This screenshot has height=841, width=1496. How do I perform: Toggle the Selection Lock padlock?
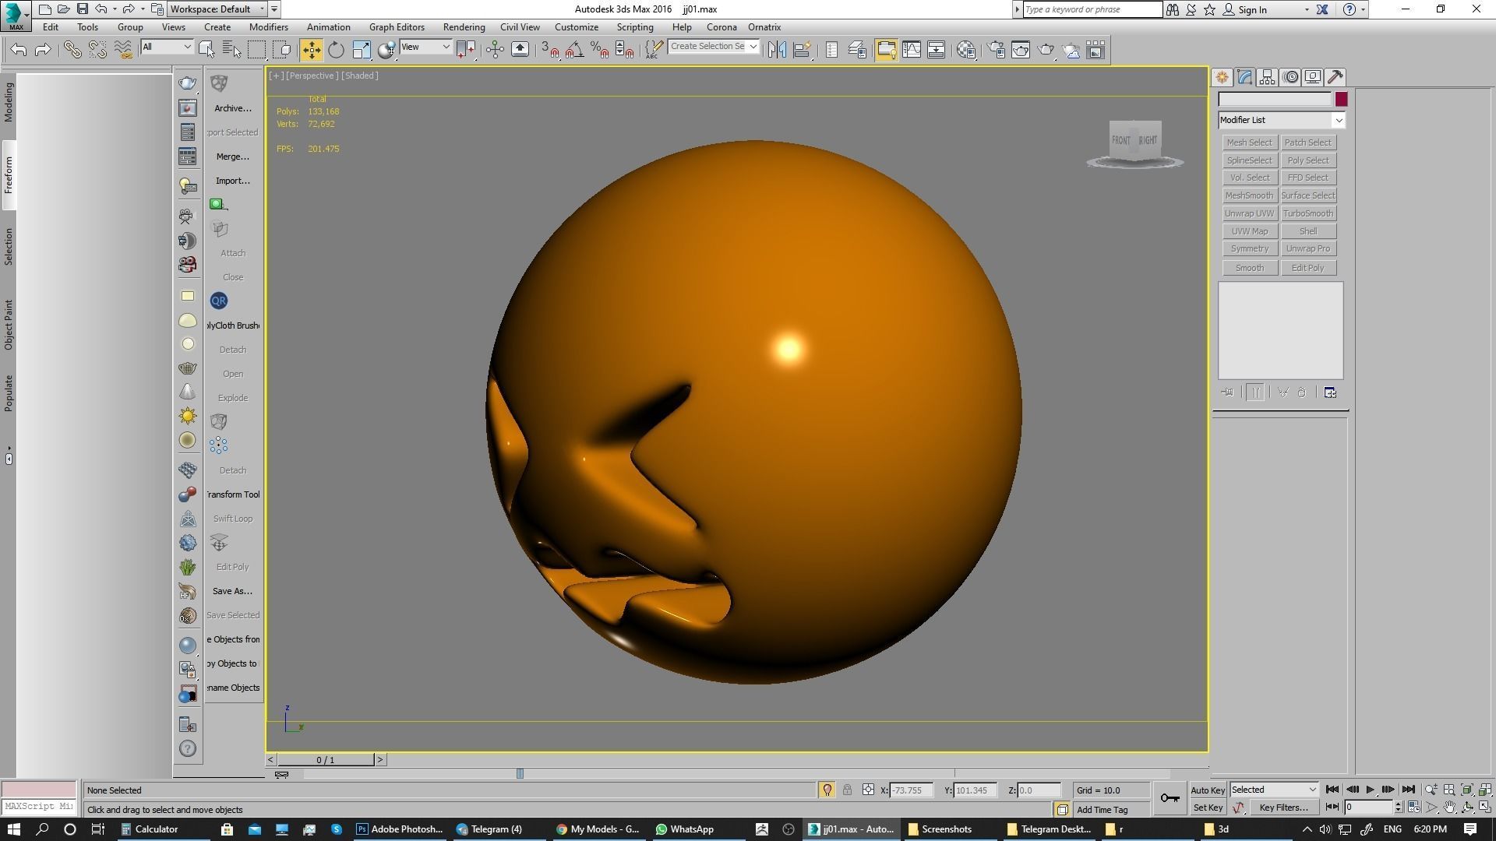(847, 790)
